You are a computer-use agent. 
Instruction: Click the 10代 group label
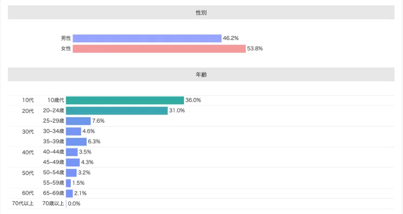tap(28, 100)
